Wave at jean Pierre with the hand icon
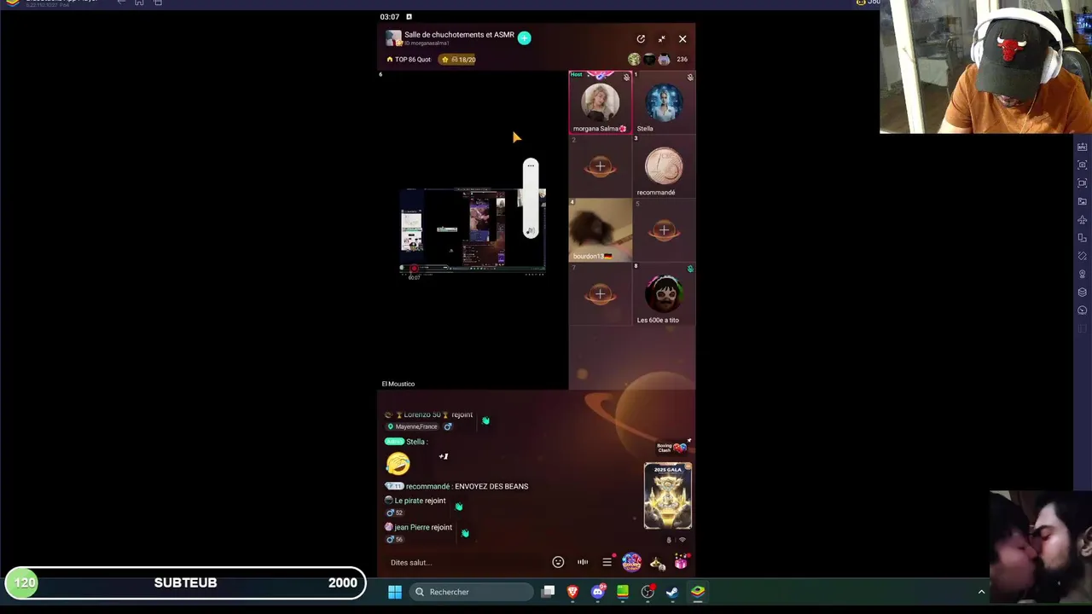The image size is (1092, 614). coord(465,533)
